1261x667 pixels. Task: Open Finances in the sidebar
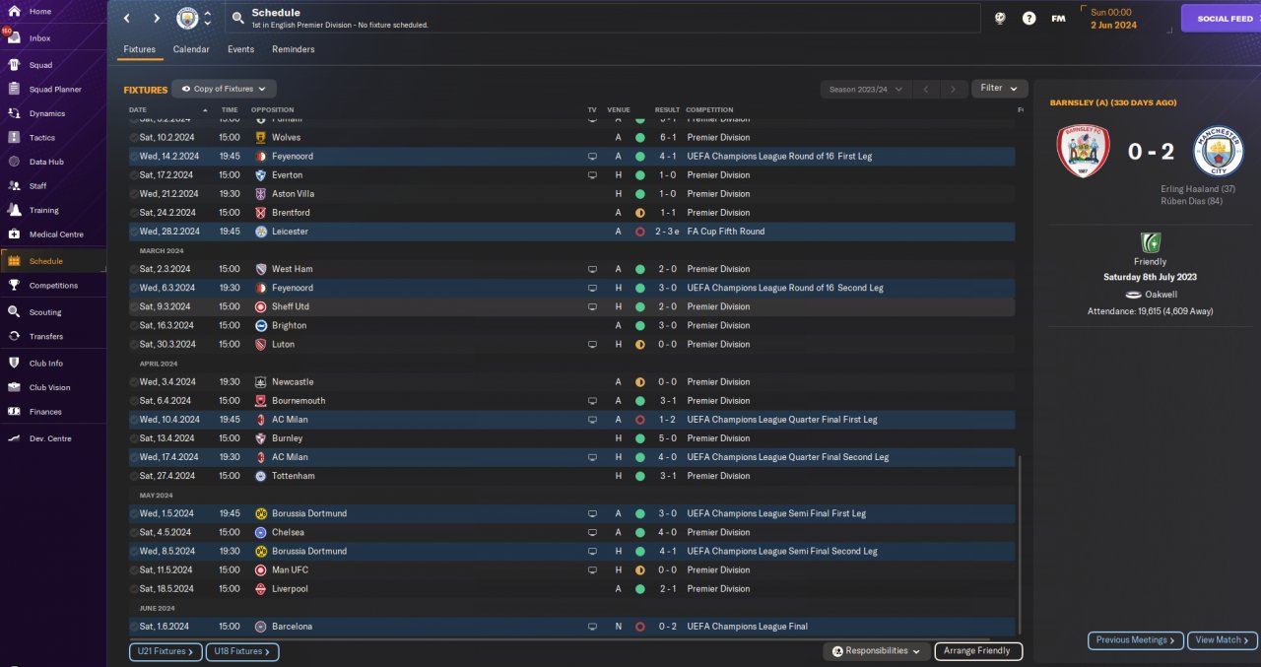(53, 412)
